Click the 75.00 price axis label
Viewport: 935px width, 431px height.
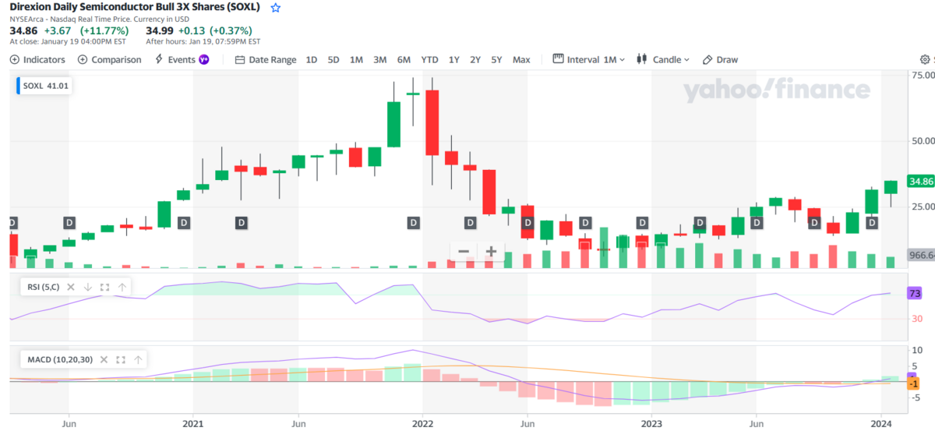tap(923, 75)
